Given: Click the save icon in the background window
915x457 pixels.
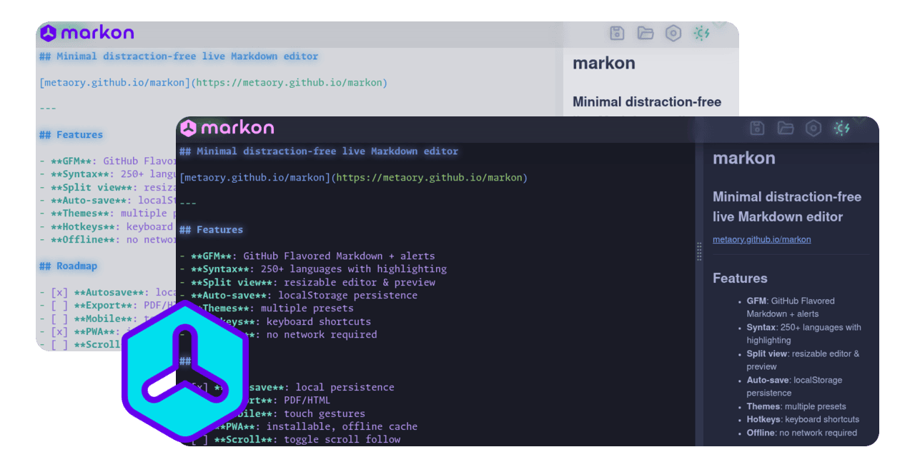Looking at the screenshot, I should tap(616, 33).
